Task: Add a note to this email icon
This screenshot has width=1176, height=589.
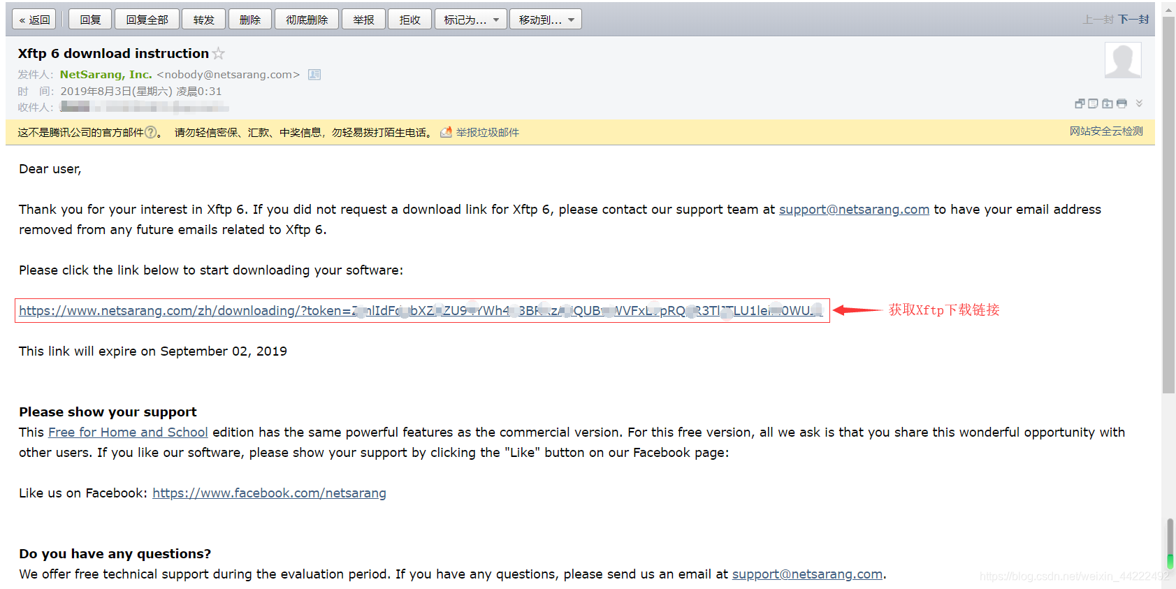Action: click(x=1093, y=103)
